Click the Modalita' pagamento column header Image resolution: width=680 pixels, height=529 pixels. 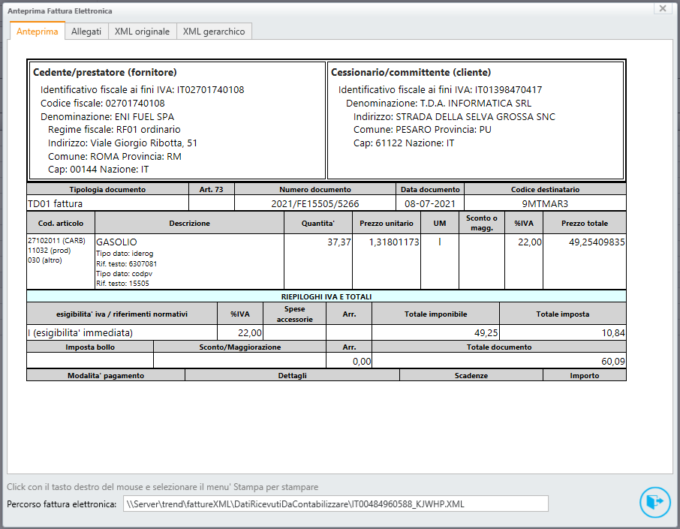[106, 375]
